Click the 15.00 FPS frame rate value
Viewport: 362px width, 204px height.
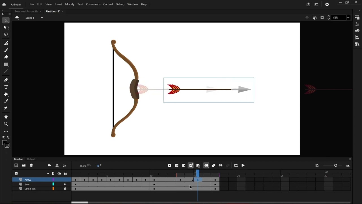83,166
